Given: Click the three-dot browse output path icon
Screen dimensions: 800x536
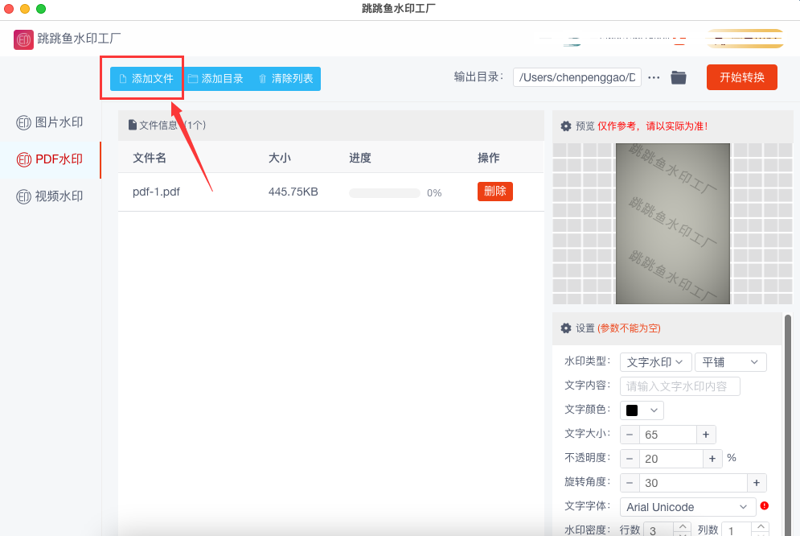Looking at the screenshot, I should tap(654, 78).
